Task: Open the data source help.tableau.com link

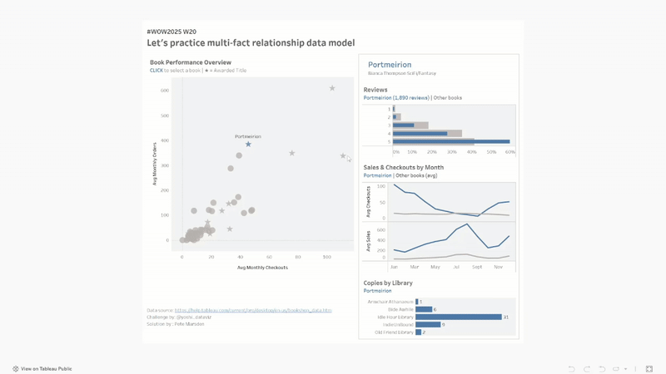Action: pos(252,310)
